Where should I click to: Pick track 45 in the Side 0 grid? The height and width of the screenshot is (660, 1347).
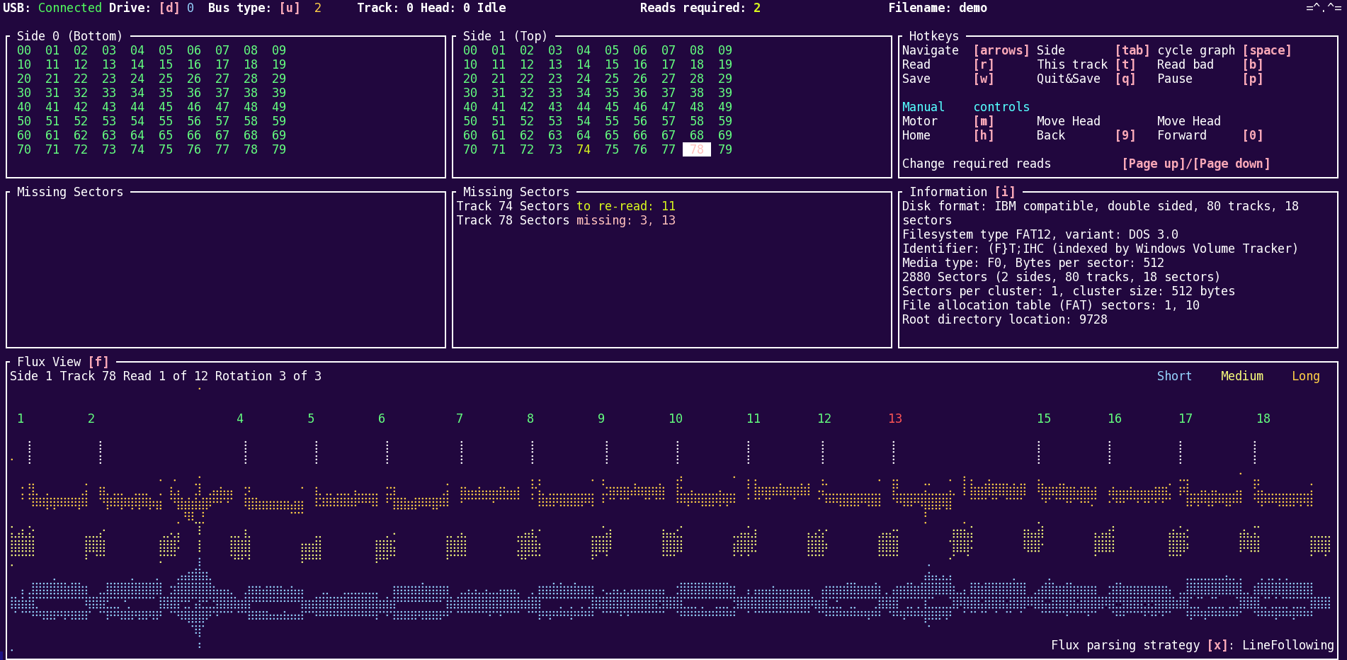click(166, 107)
